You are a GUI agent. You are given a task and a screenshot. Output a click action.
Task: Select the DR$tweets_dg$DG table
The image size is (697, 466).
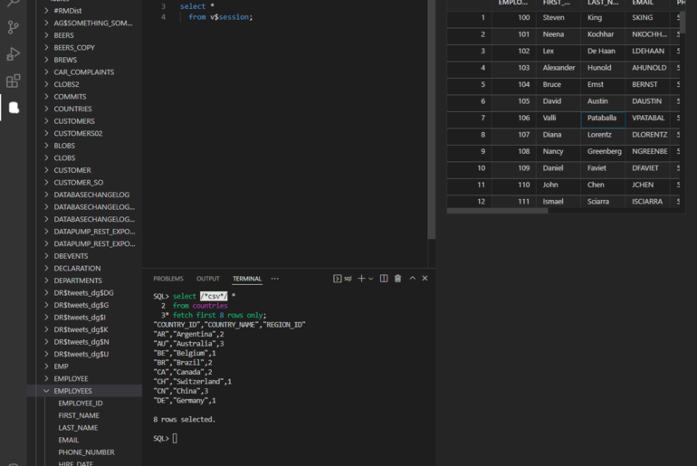tap(83, 293)
